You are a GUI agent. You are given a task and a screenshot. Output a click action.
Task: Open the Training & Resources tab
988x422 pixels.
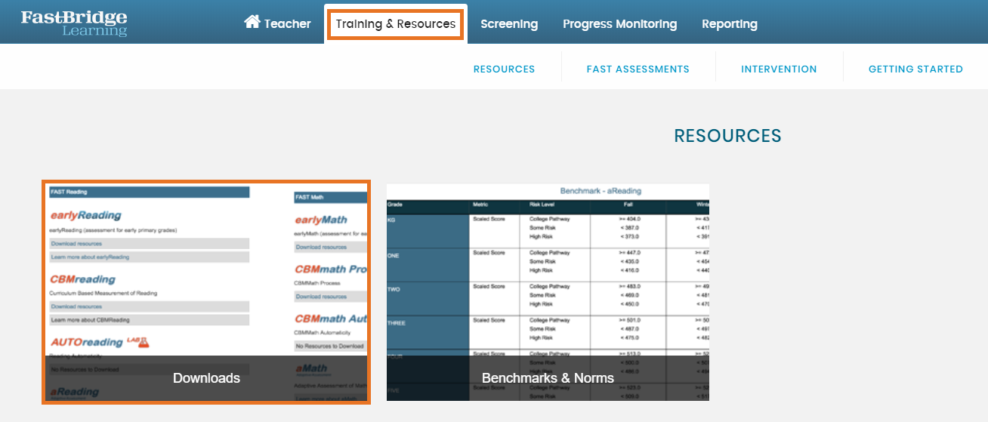coord(396,23)
